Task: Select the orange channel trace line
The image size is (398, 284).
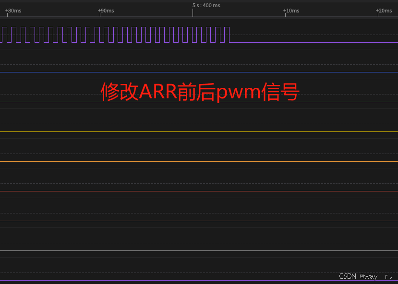Action: tap(192, 162)
